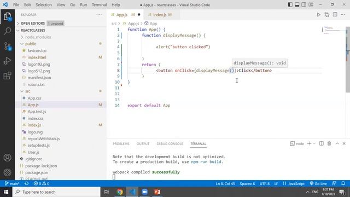Change the LF end of line sequence
This screenshot has width=350, height=197.
click(276, 184)
